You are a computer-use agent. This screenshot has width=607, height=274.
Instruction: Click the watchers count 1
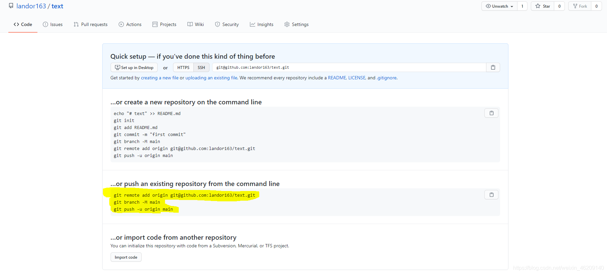tap(522, 6)
